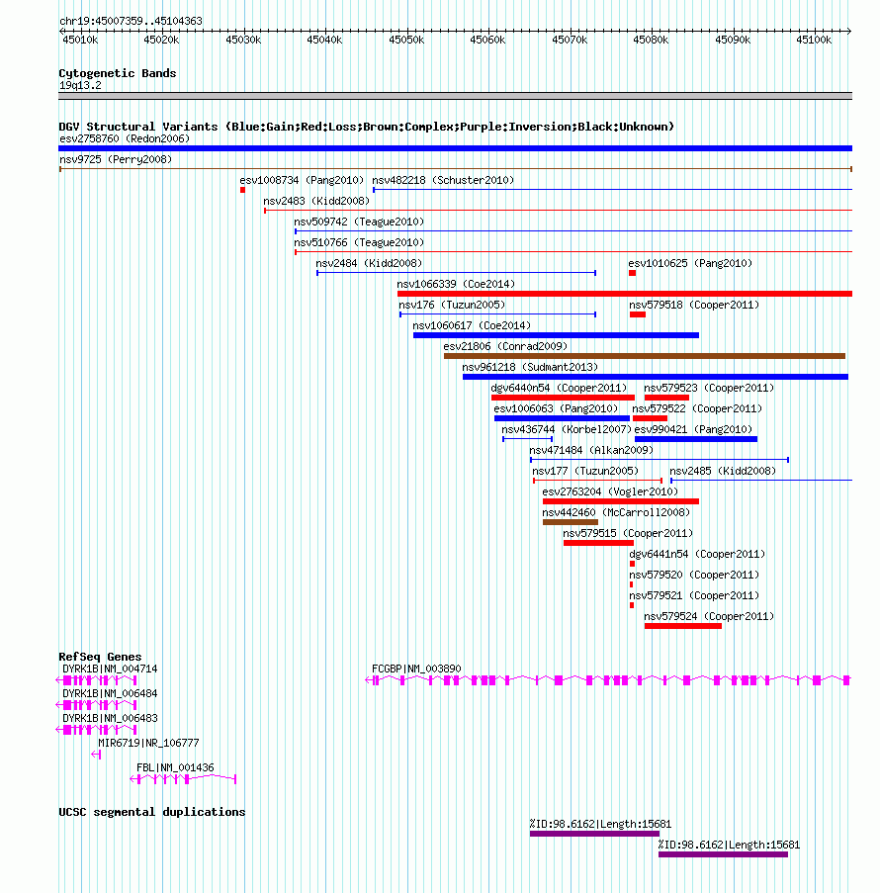Select the nsv2483 (Kidd2008) variant label
The image size is (880, 893).
pyautogui.click(x=316, y=201)
